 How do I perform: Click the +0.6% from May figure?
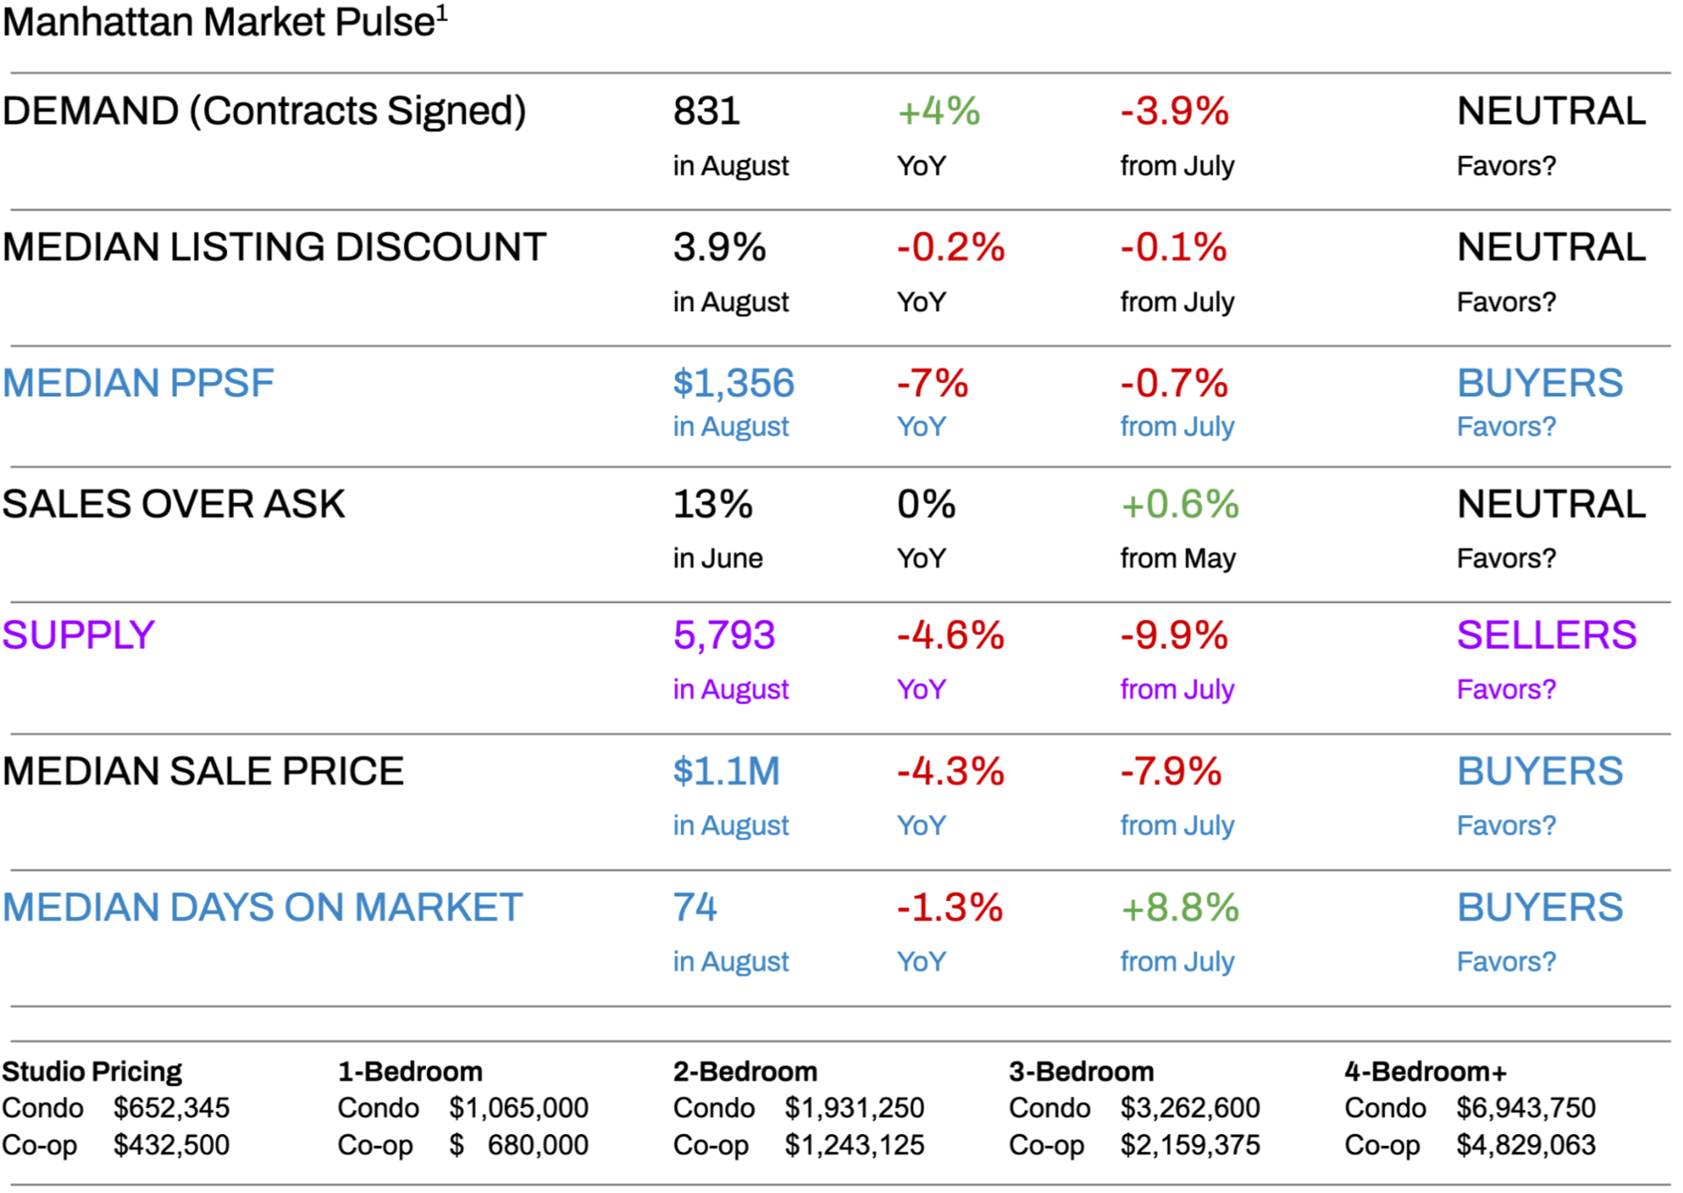pyautogui.click(x=1180, y=504)
